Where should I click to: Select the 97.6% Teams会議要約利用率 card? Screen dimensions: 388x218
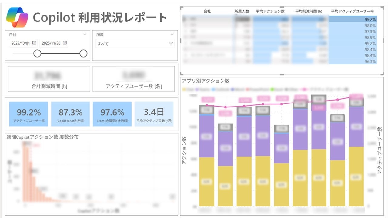coord(112,114)
